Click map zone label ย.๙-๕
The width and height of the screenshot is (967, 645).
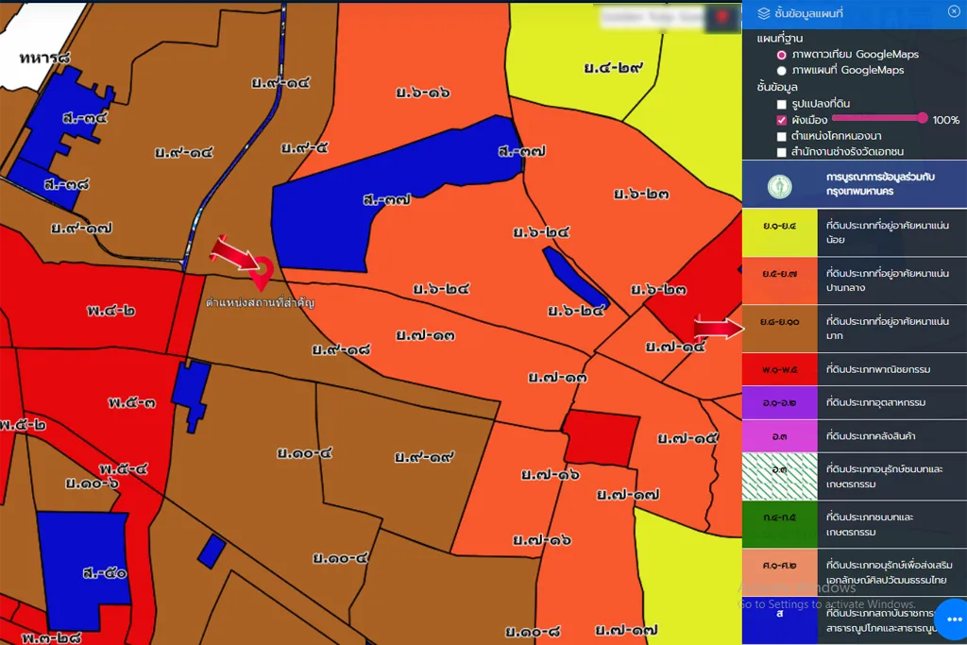(x=305, y=147)
